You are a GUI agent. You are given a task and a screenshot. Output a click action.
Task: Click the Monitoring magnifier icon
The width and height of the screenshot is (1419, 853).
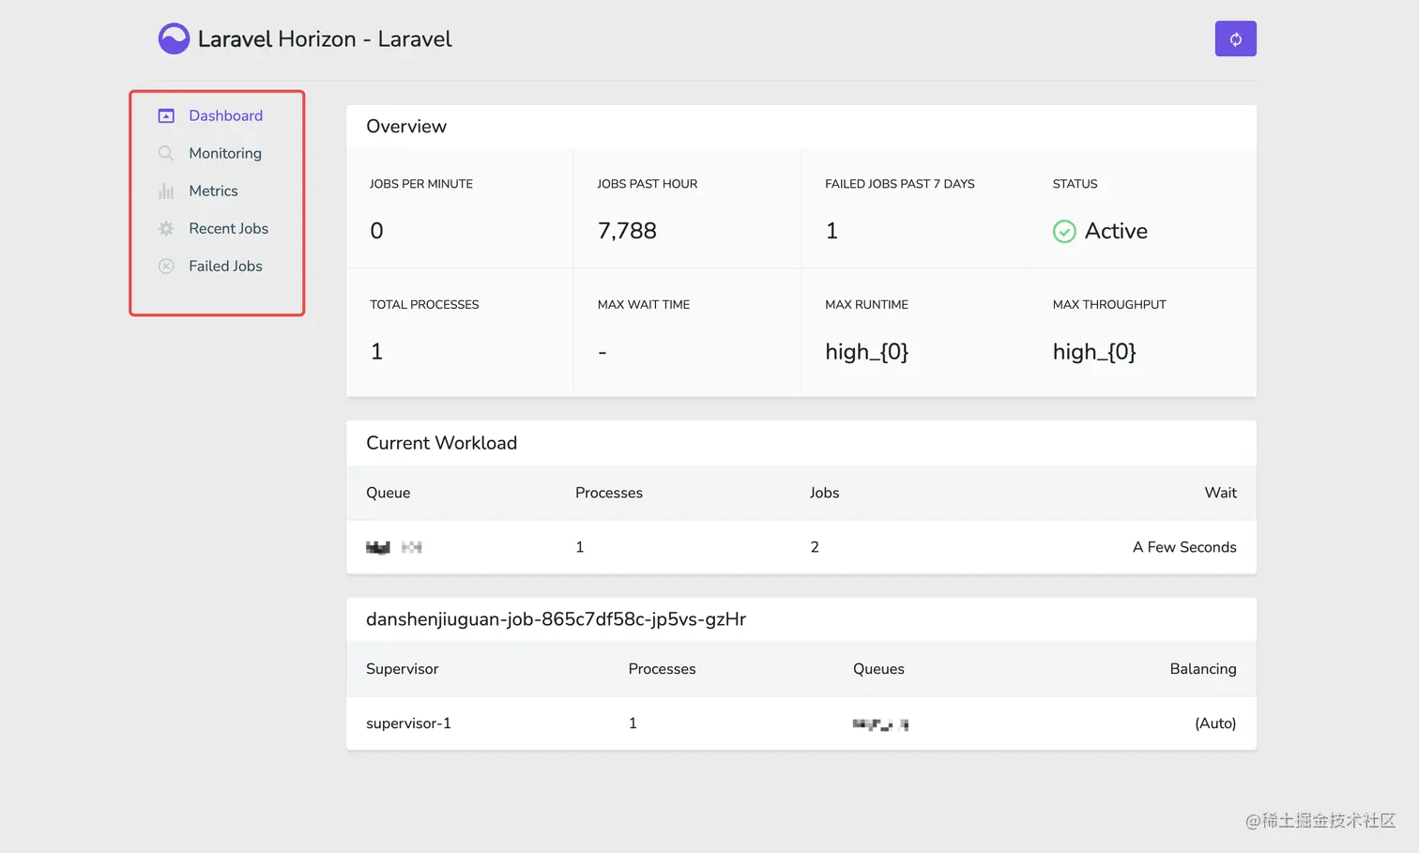point(166,153)
